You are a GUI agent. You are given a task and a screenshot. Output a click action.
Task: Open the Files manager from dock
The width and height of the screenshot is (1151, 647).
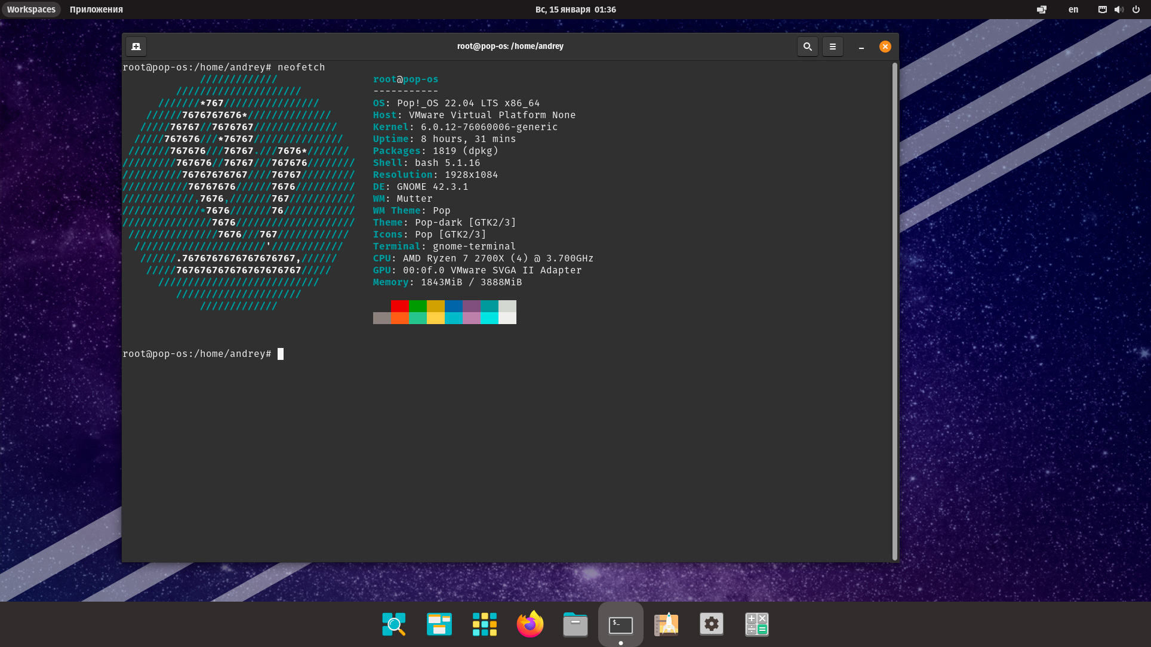pos(575,624)
